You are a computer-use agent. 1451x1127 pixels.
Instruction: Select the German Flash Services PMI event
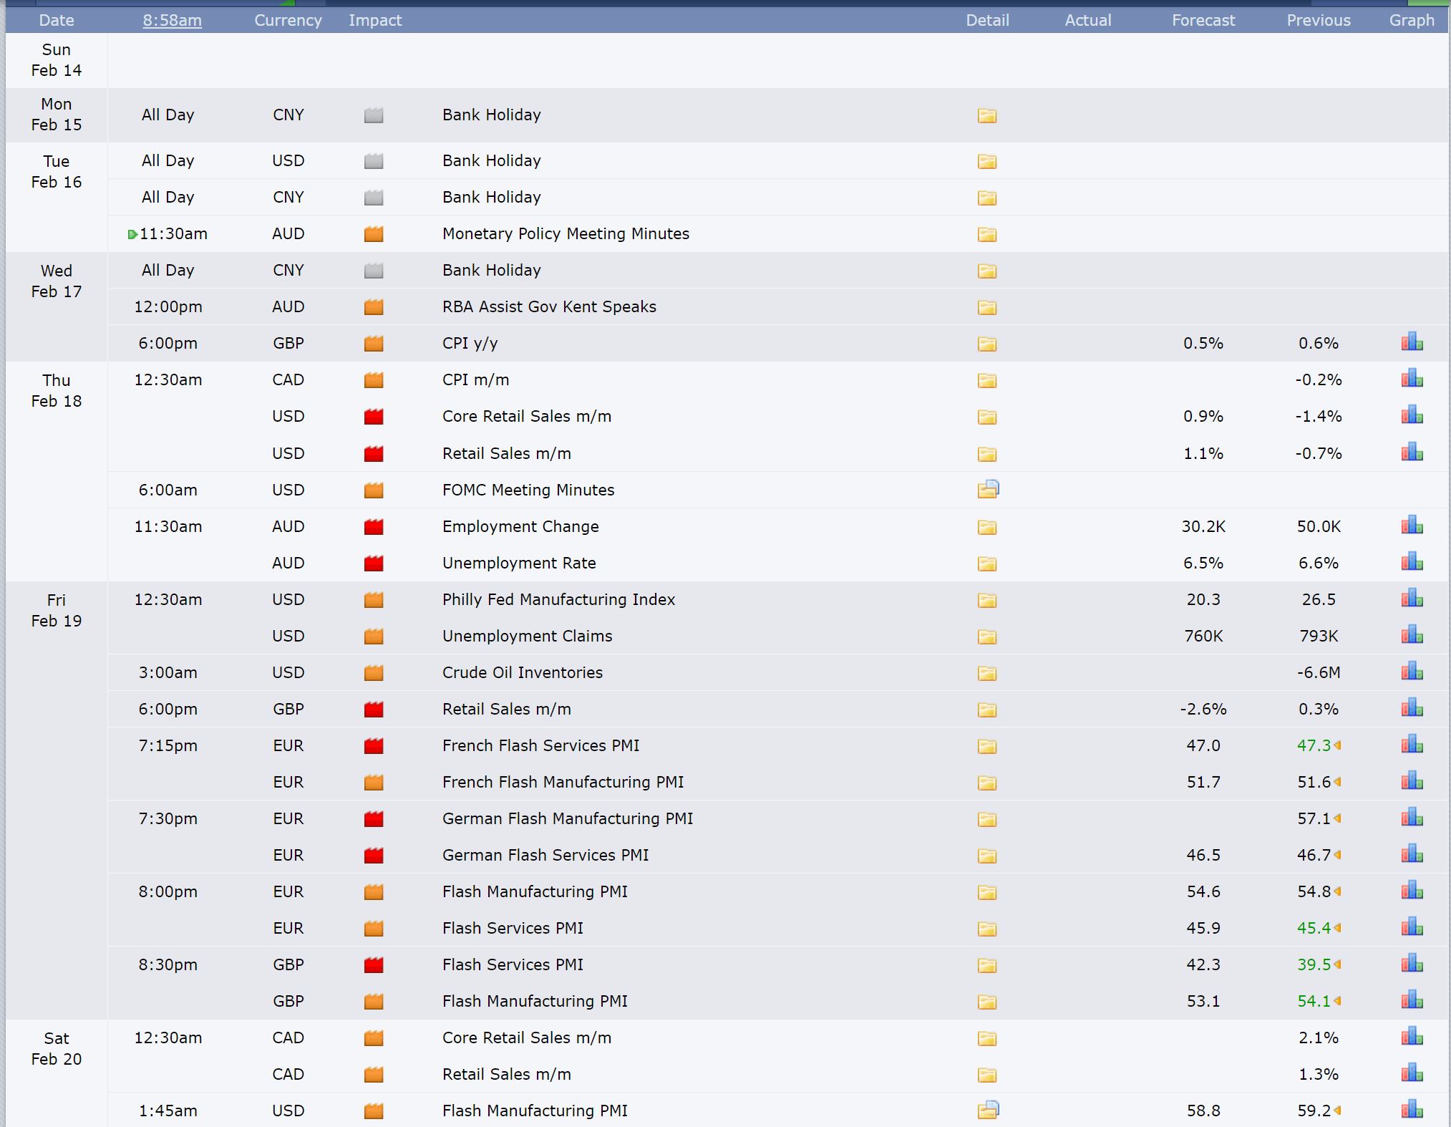[x=545, y=855]
